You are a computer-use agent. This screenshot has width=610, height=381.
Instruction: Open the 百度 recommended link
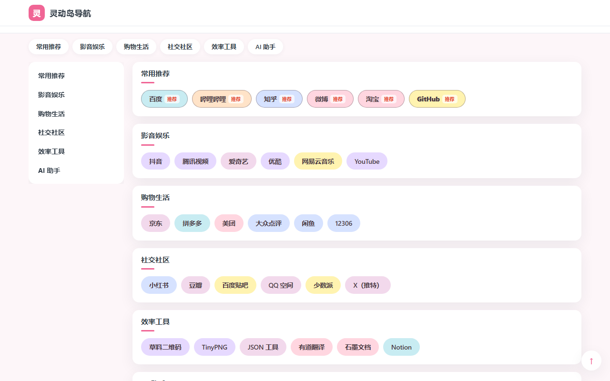[x=164, y=99]
